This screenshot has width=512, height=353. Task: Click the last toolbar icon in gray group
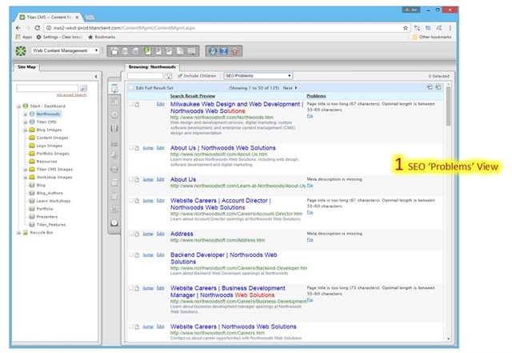coord(192,51)
